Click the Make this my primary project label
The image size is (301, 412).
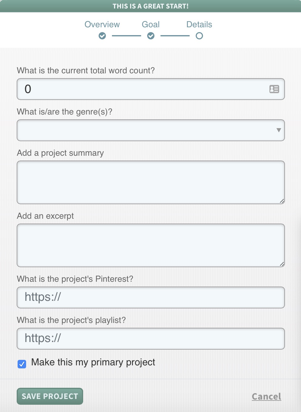click(93, 362)
